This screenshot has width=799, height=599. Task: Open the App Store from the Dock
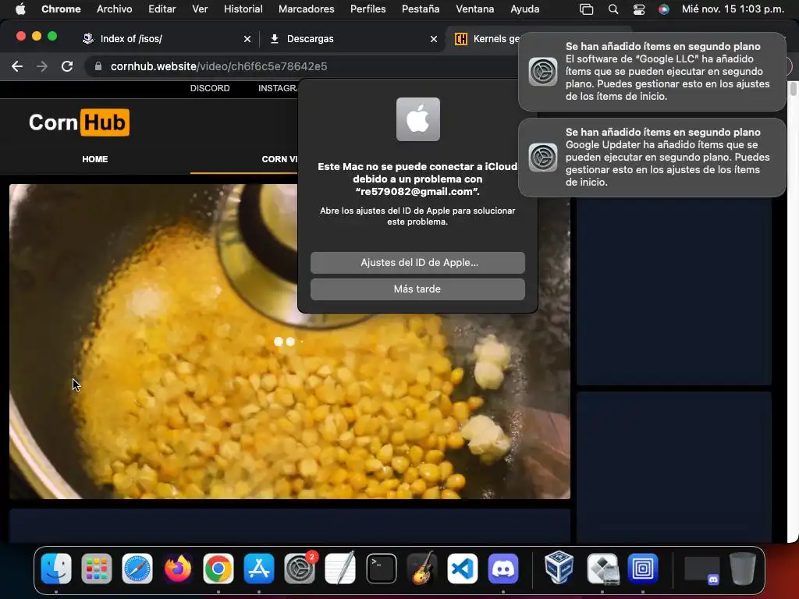pyautogui.click(x=259, y=569)
